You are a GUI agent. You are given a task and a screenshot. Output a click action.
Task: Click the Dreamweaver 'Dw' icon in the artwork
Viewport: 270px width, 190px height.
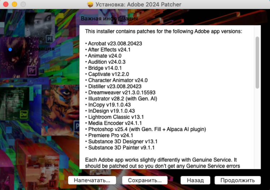point(24,115)
